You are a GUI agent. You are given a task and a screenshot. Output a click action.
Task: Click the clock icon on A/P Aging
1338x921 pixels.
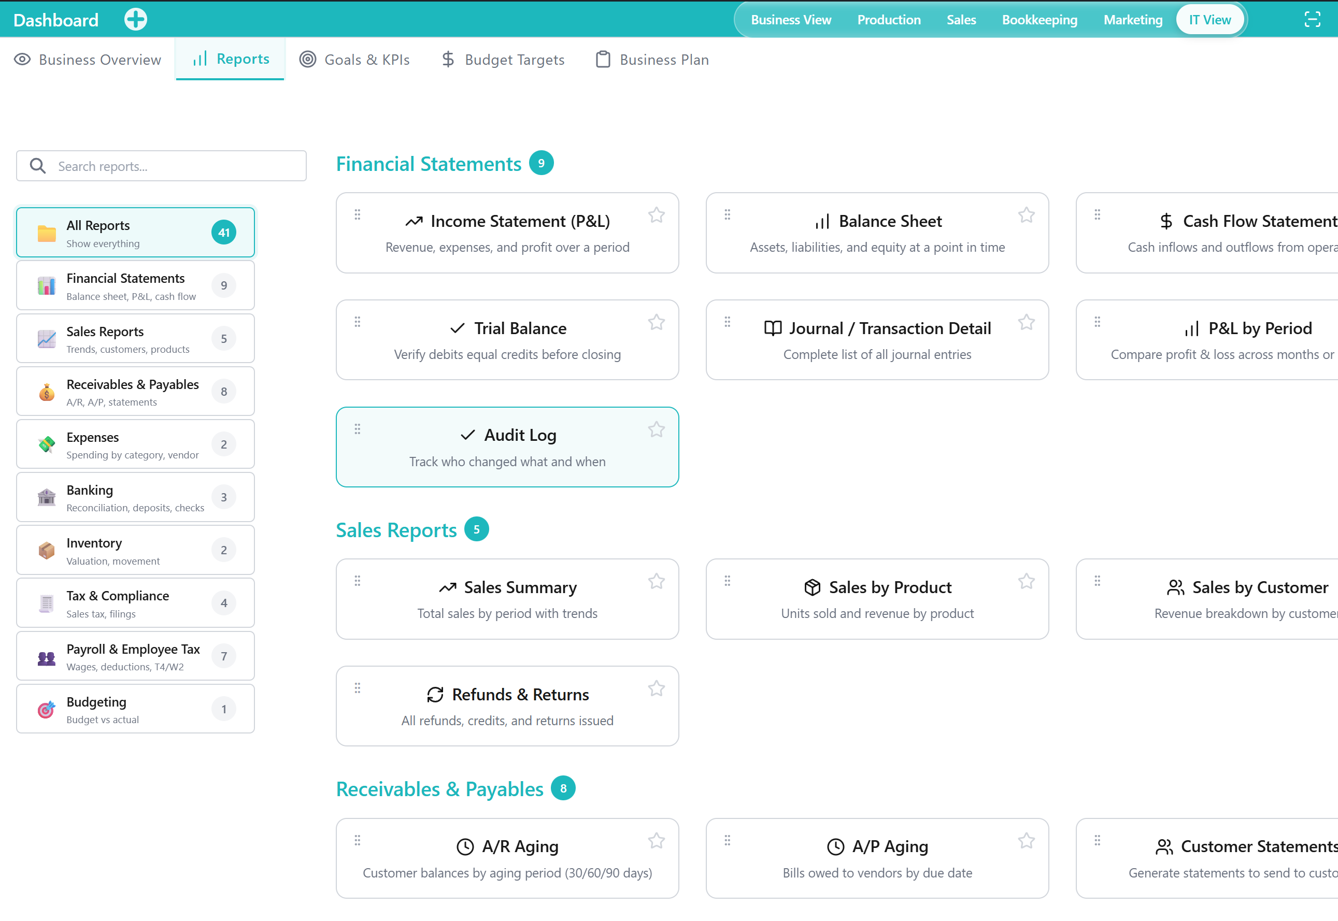[835, 847]
